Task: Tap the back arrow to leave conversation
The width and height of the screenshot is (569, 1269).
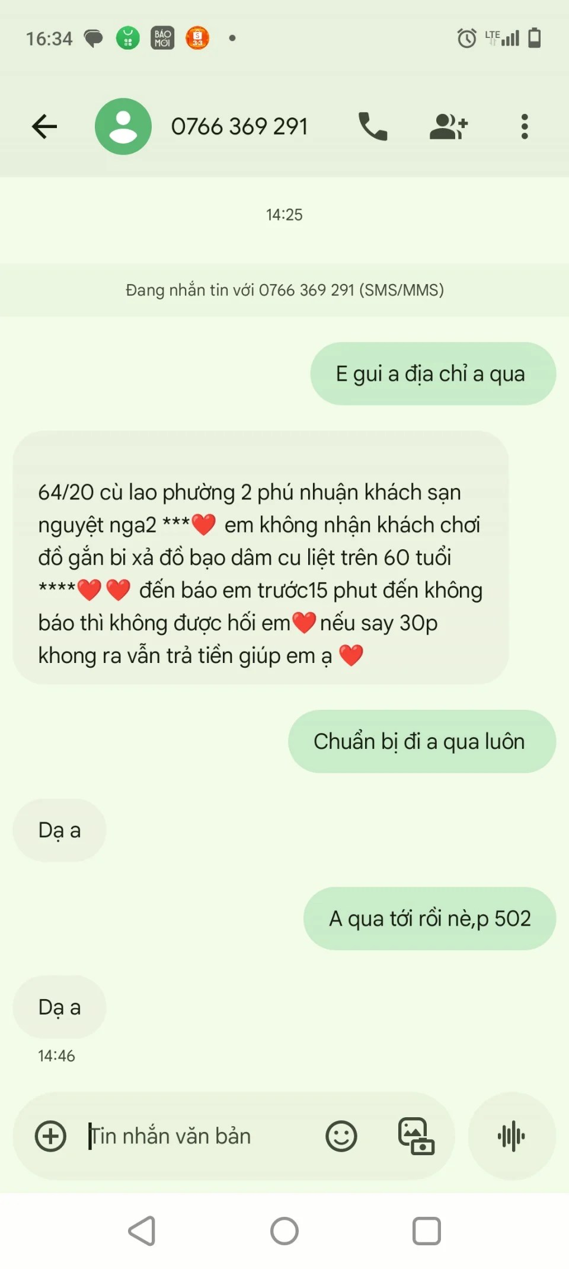Action: [x=44, y=126]
